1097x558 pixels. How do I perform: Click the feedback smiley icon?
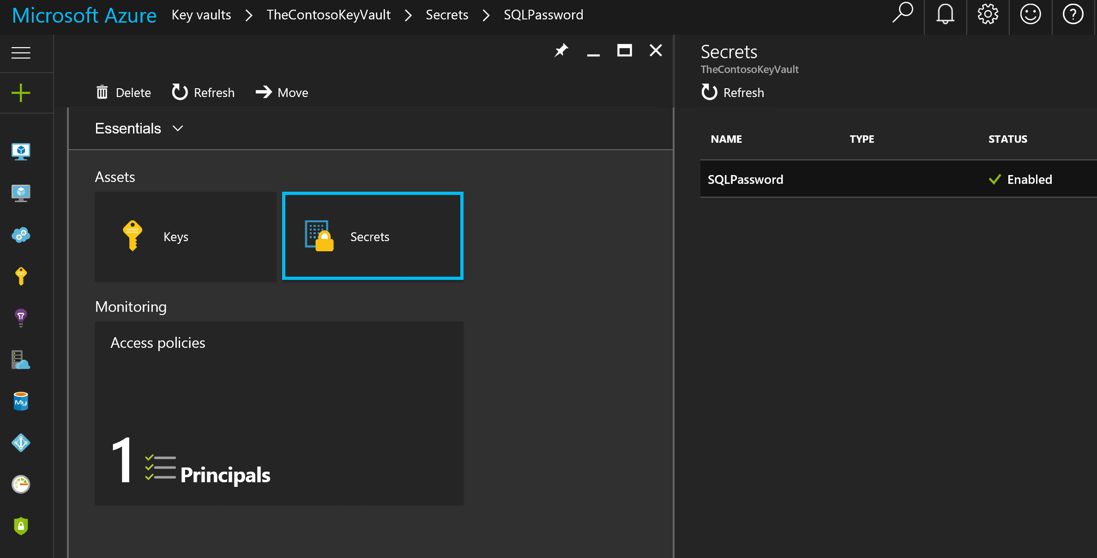pos(1030,14)
